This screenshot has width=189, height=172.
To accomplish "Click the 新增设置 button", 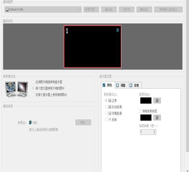I will click(91, 9).
